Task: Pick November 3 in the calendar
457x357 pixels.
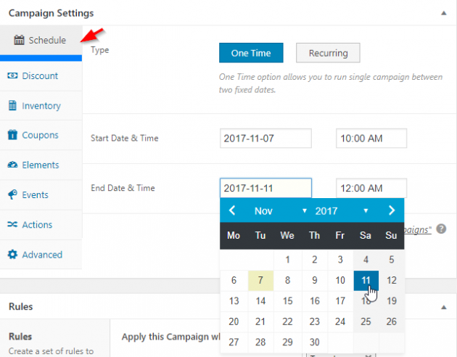Action: (x=340, y=259)
